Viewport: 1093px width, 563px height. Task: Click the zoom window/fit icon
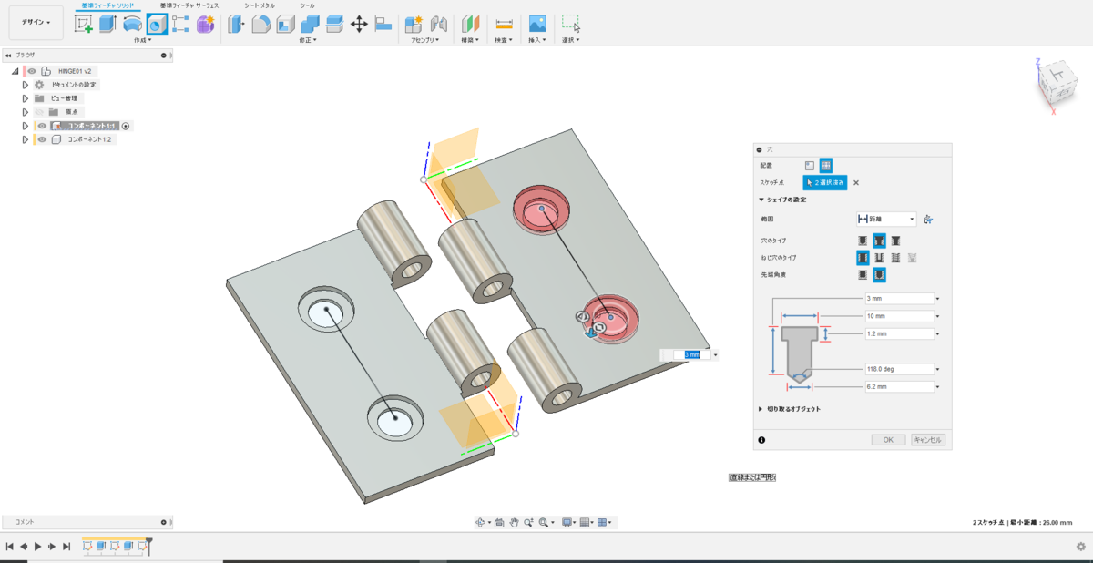coord(544,523)
